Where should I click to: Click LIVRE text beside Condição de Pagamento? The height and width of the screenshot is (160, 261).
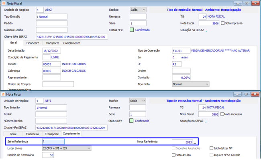(x=55, y=57)
